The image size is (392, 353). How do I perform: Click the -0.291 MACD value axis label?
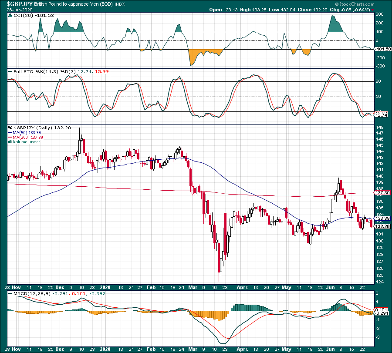coord(382,313)
